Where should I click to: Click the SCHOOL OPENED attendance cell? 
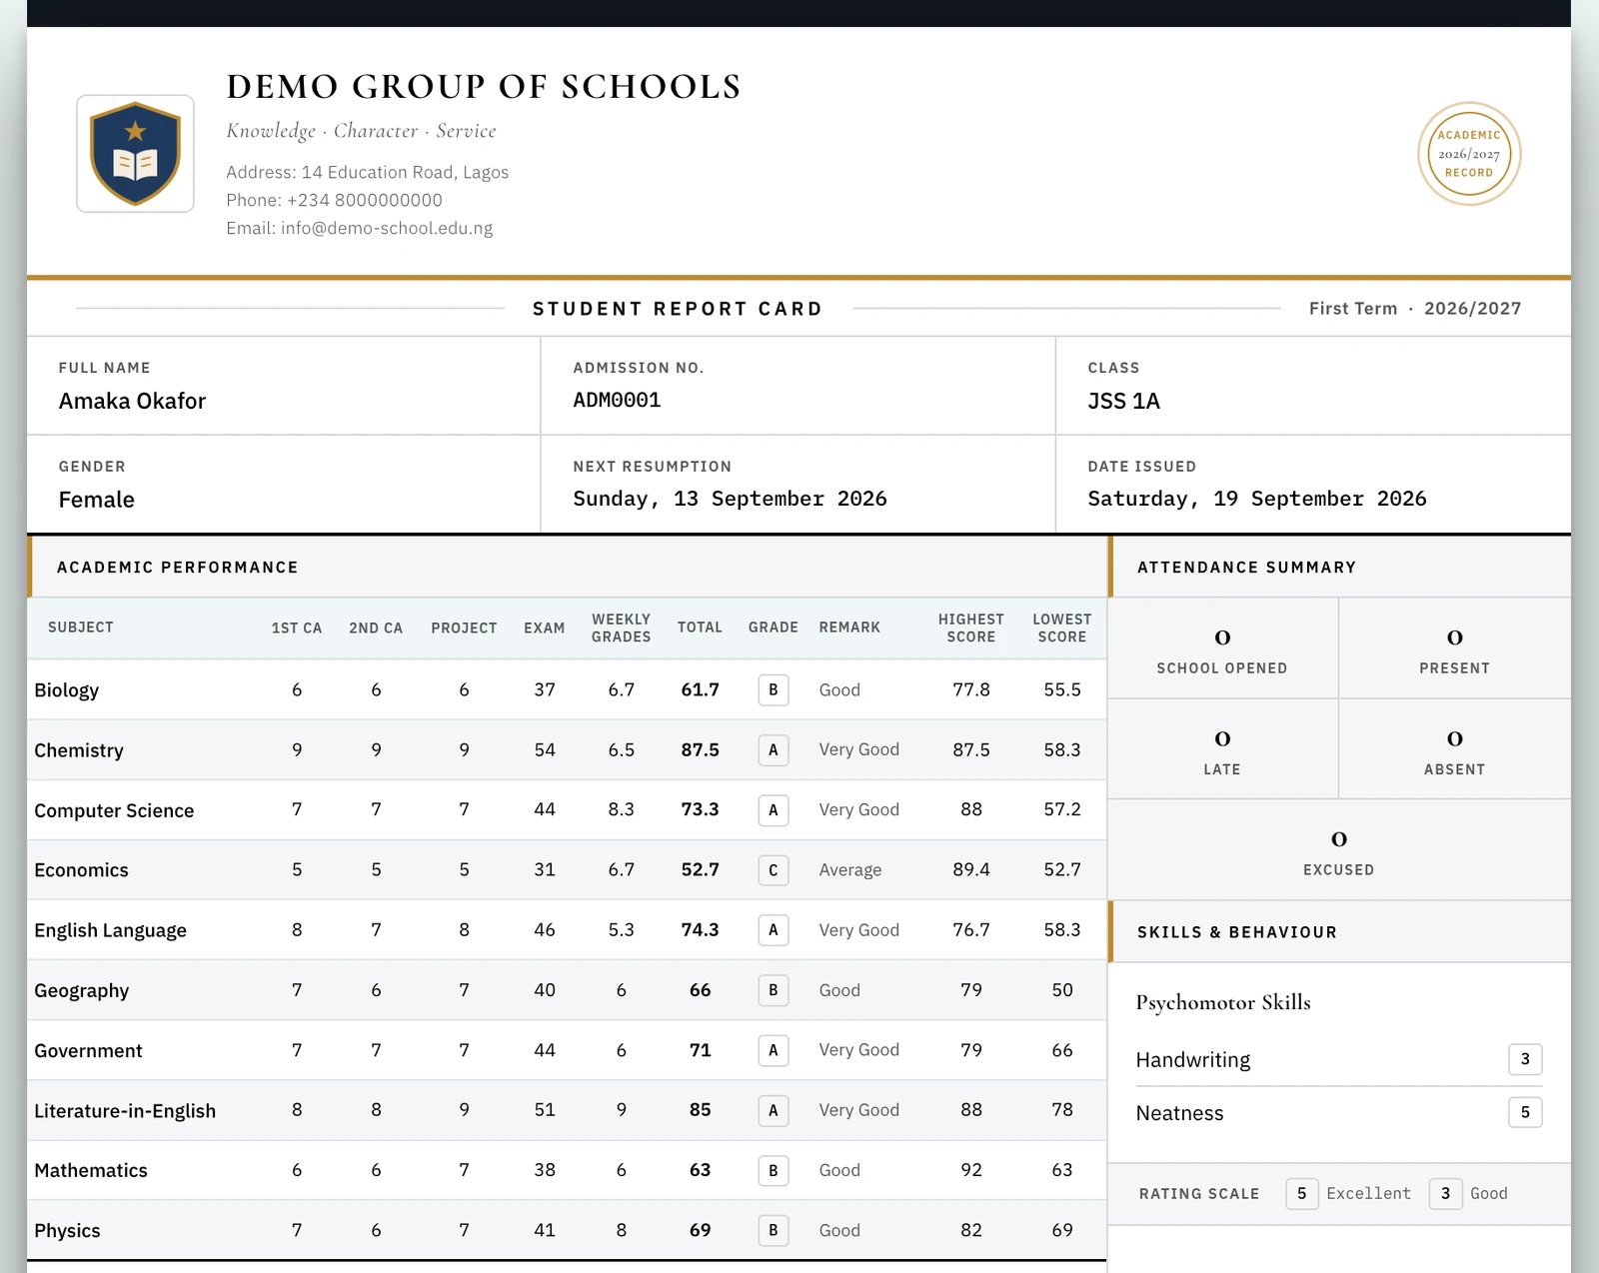tap(1222, 648)
